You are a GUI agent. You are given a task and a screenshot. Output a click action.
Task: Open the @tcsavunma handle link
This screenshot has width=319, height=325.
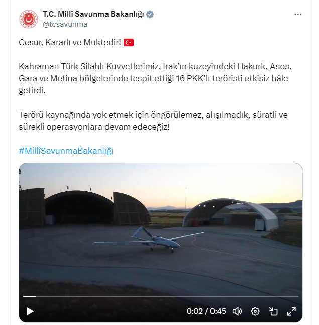65,24
